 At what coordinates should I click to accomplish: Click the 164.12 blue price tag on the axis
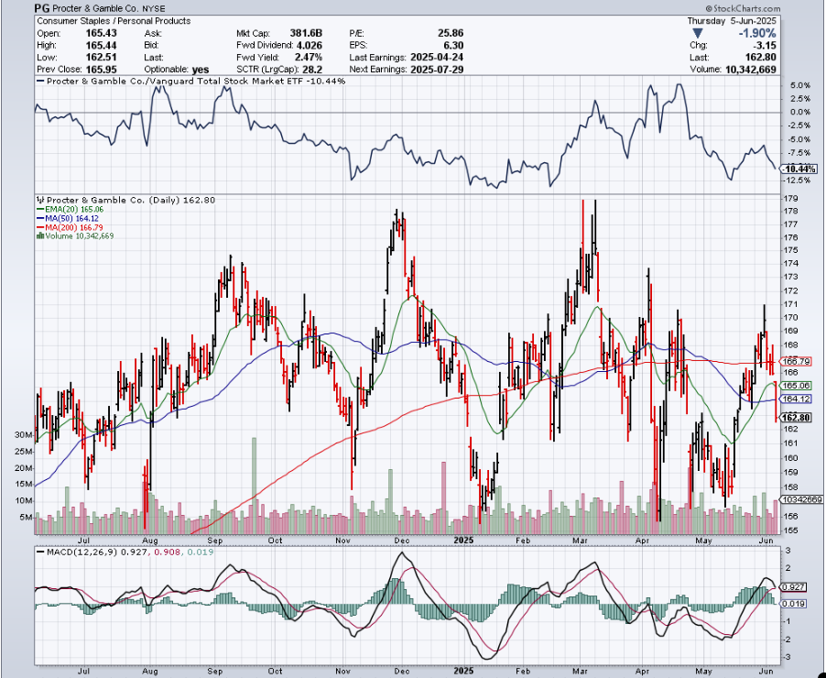click(x=797, y=399)
